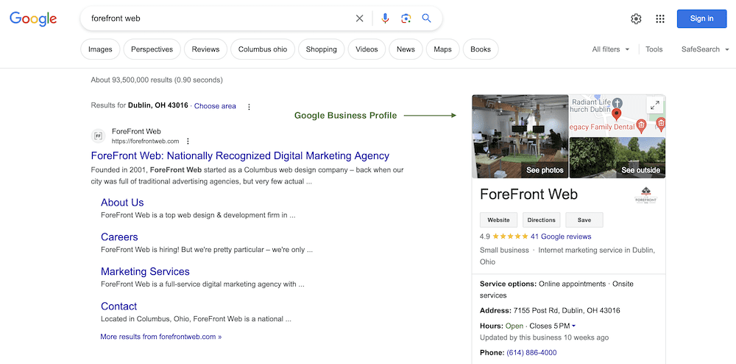This screenshot has height=364, width=736.
Task: Open the ForeFront Web: Nationally Recognized result title
Action: pyautogui.click(x=240, y=156)
